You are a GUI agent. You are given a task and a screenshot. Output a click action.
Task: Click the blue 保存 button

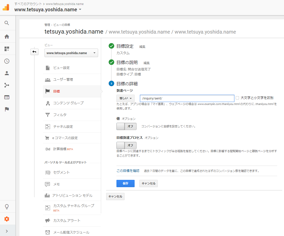pos(125,183)
